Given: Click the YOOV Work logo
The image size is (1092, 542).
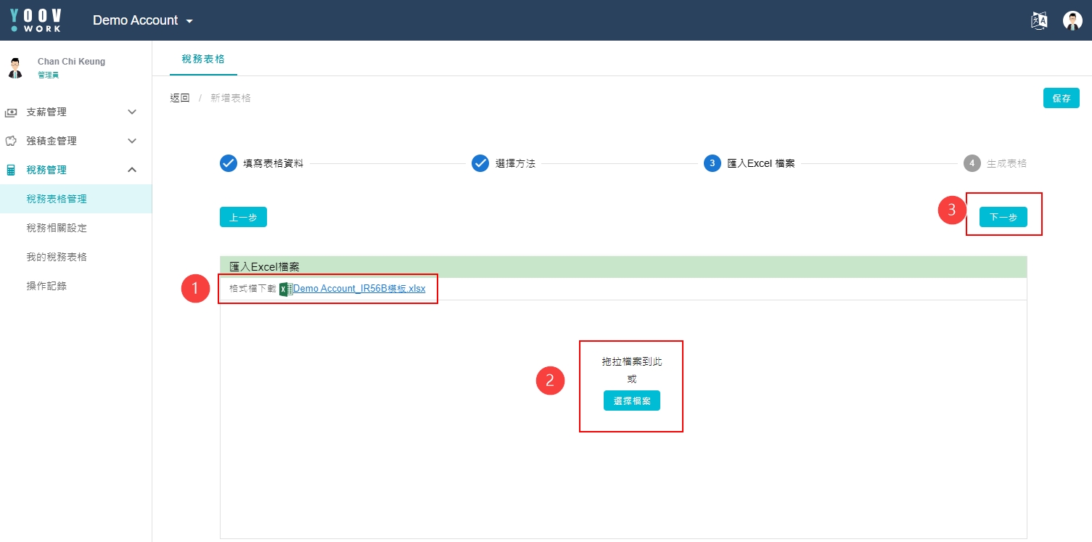Looking at the screenshot, I should tap(36, 20).
